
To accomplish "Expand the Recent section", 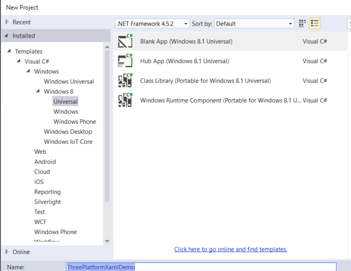I will (7, 22).
